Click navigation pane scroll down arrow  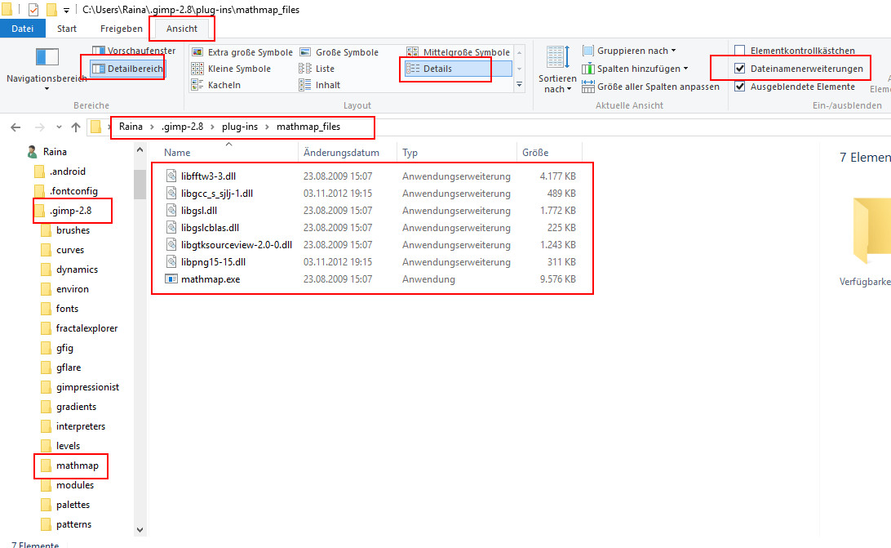[x=140, y=530]
